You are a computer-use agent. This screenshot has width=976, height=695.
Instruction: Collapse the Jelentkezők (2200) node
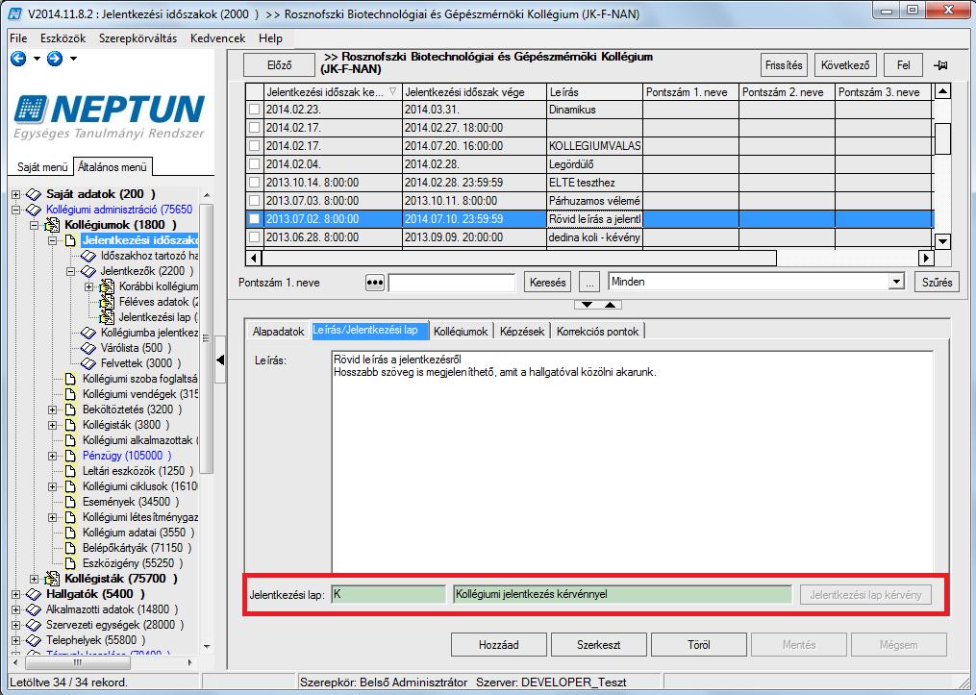coord(70,271)
